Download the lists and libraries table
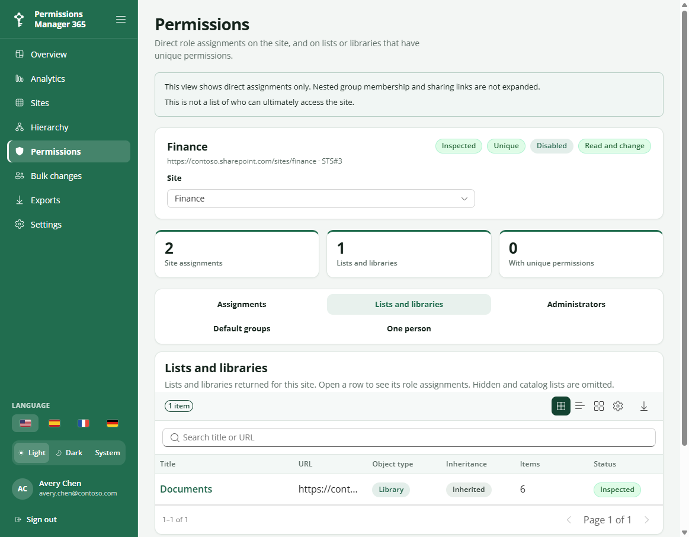 644,406
